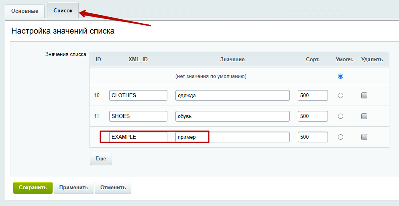
Task: Switch to the Основные tab
Action: (24, 11)
